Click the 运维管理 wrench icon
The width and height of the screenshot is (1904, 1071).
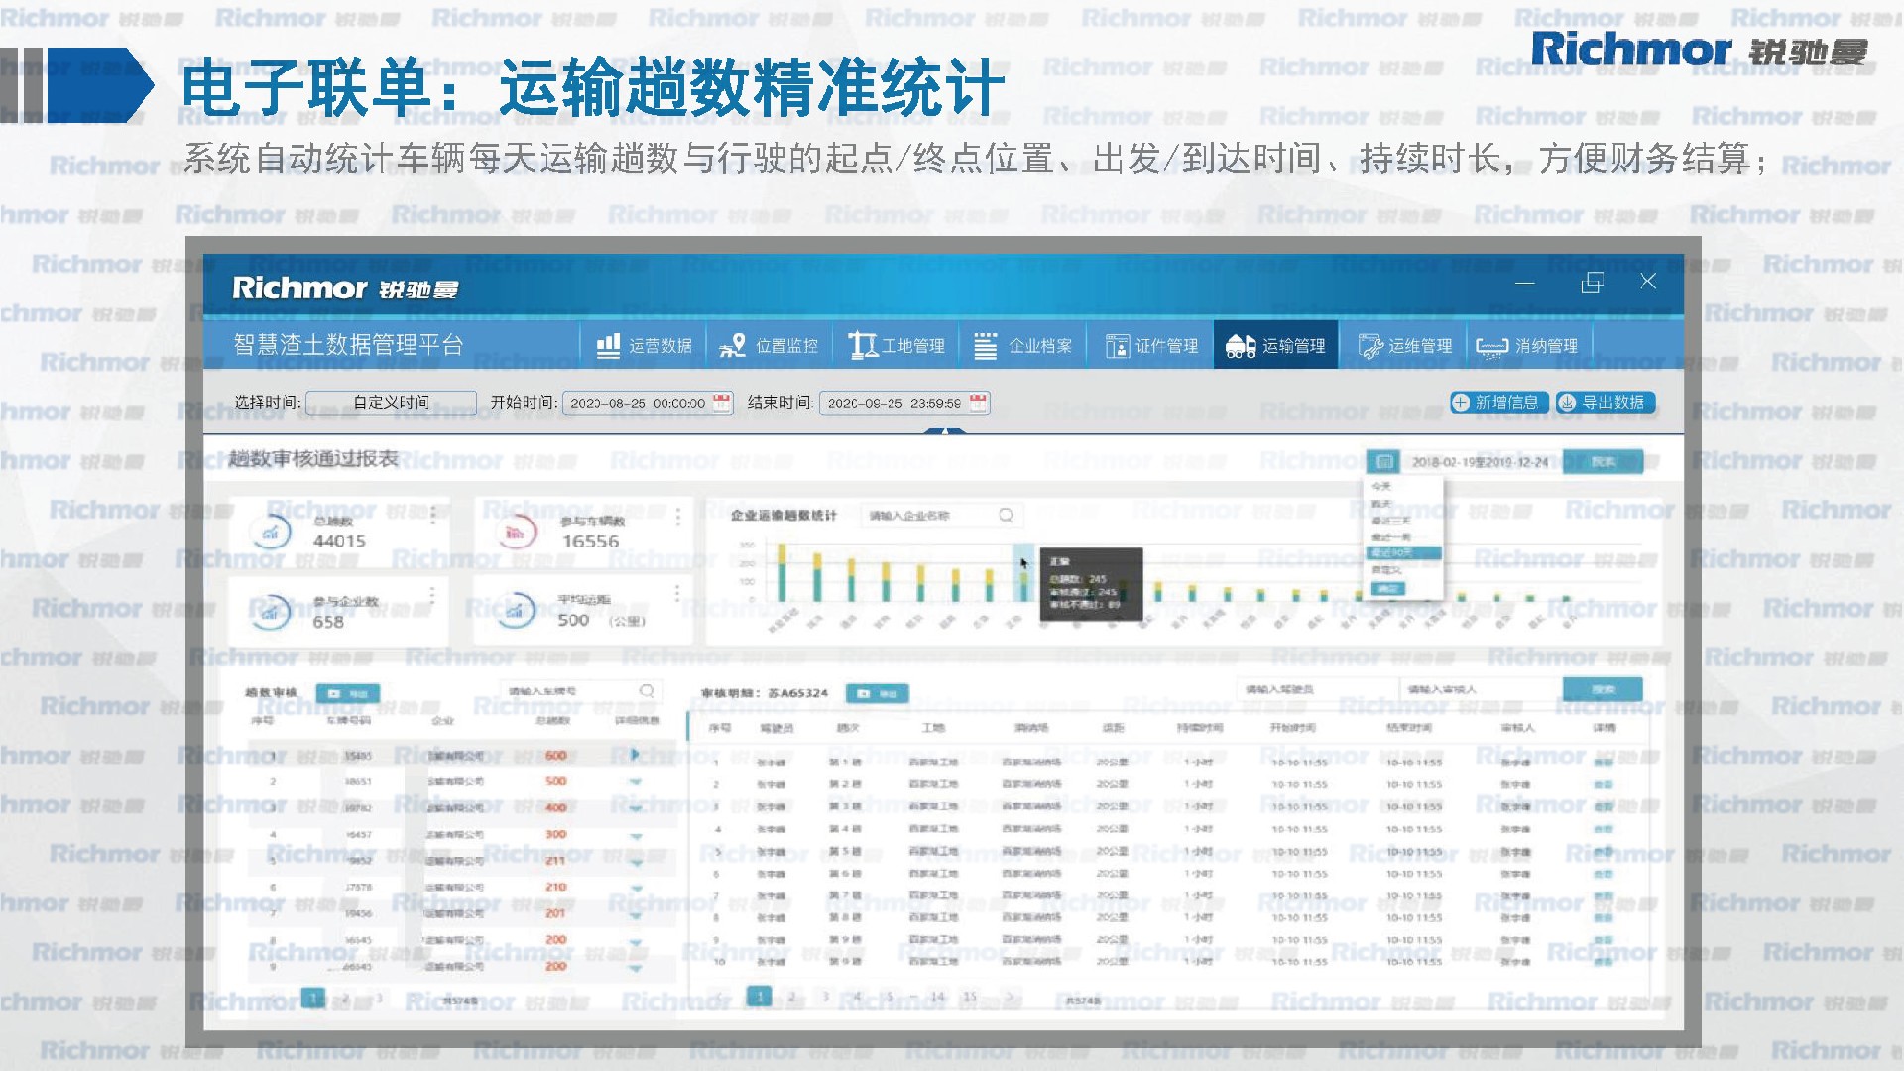pyautogui.click(x=1370, y=346)
